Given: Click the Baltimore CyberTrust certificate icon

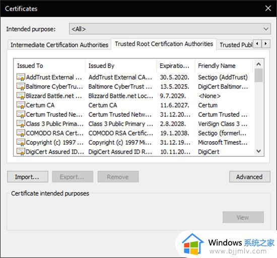Looking at the screenshot, I should pyautogui.click(x=21, y=87).
